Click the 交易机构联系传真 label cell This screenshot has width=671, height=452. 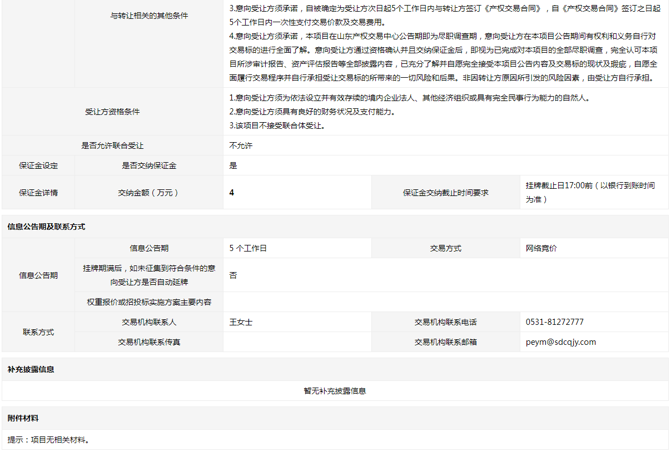click(x=148, y=342)
